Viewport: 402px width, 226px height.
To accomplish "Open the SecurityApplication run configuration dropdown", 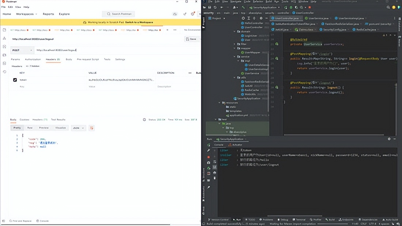I will tap(265, 7).
